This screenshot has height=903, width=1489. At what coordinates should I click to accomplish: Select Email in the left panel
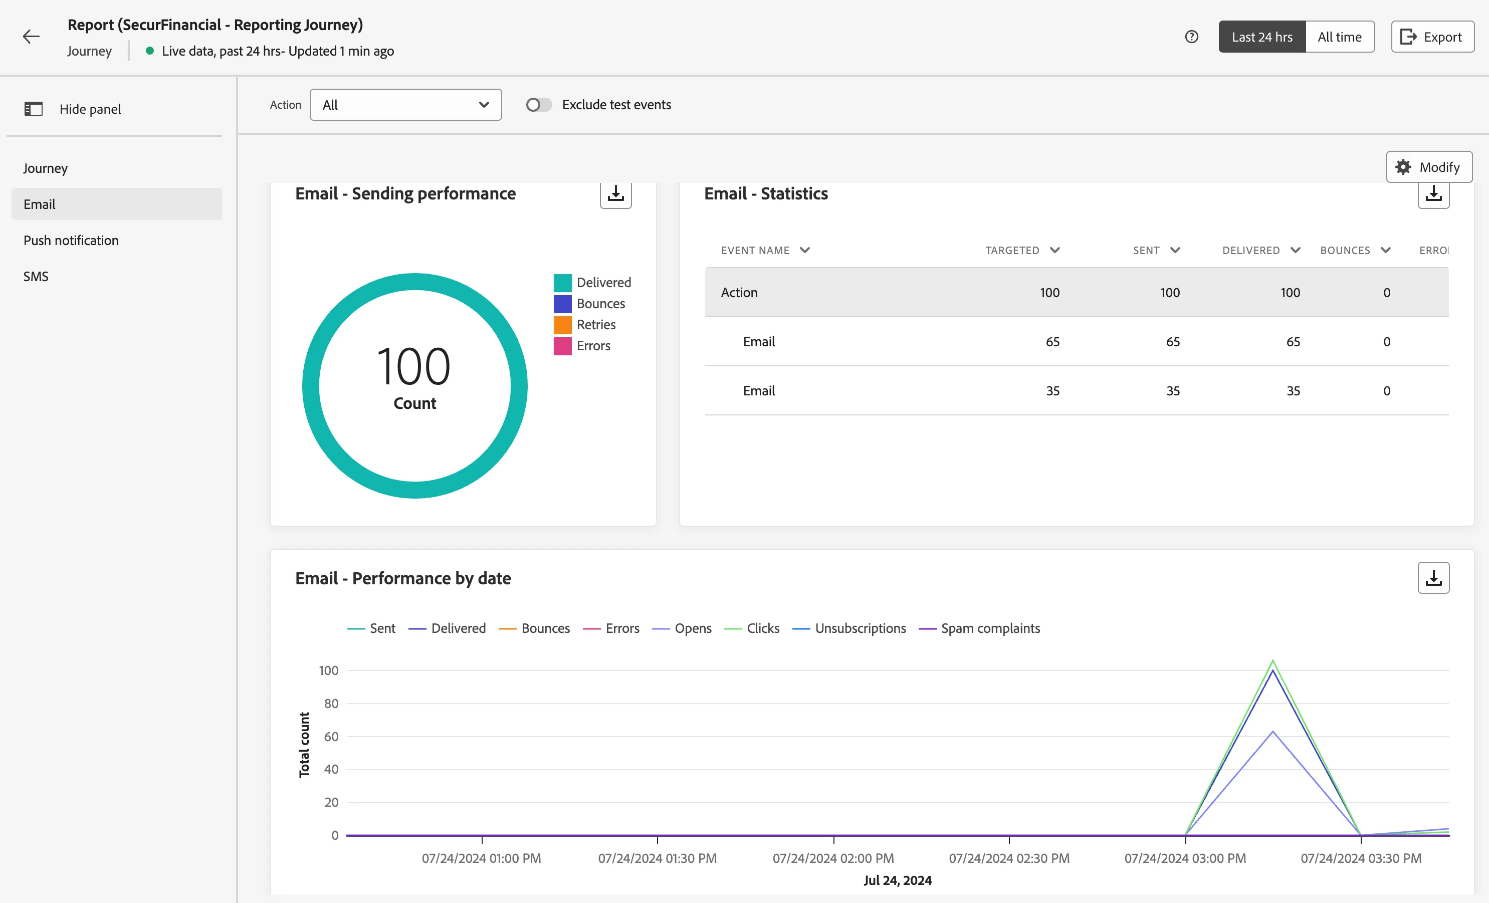[x=117, y=204]
